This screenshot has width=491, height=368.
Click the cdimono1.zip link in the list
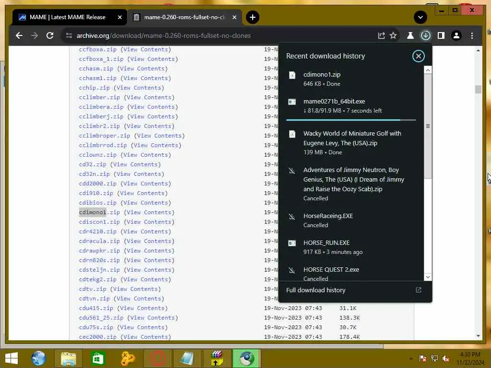coord(99,212)
